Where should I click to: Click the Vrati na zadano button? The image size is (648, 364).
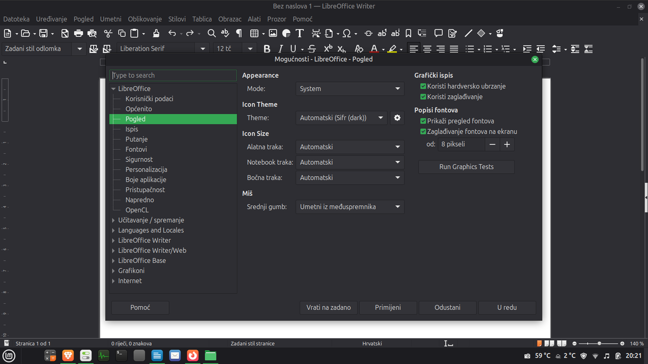329,307
